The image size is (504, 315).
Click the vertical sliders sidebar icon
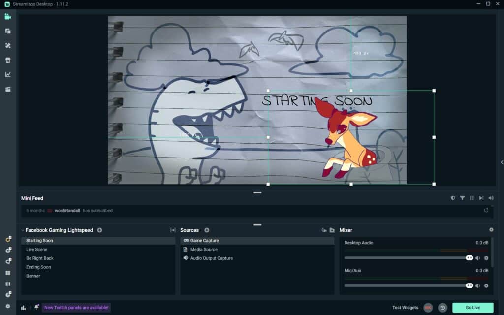8,284
